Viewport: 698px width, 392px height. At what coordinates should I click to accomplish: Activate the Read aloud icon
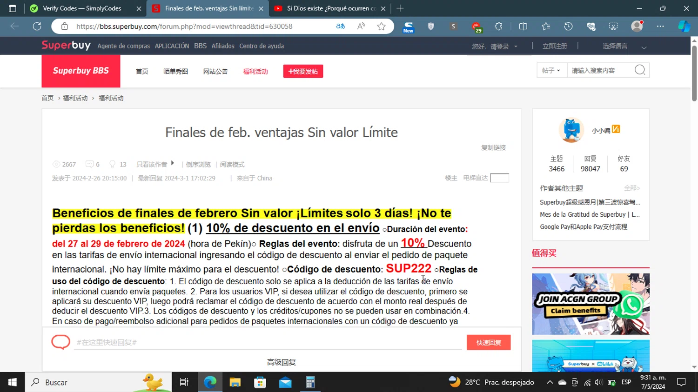pos(361,27)
